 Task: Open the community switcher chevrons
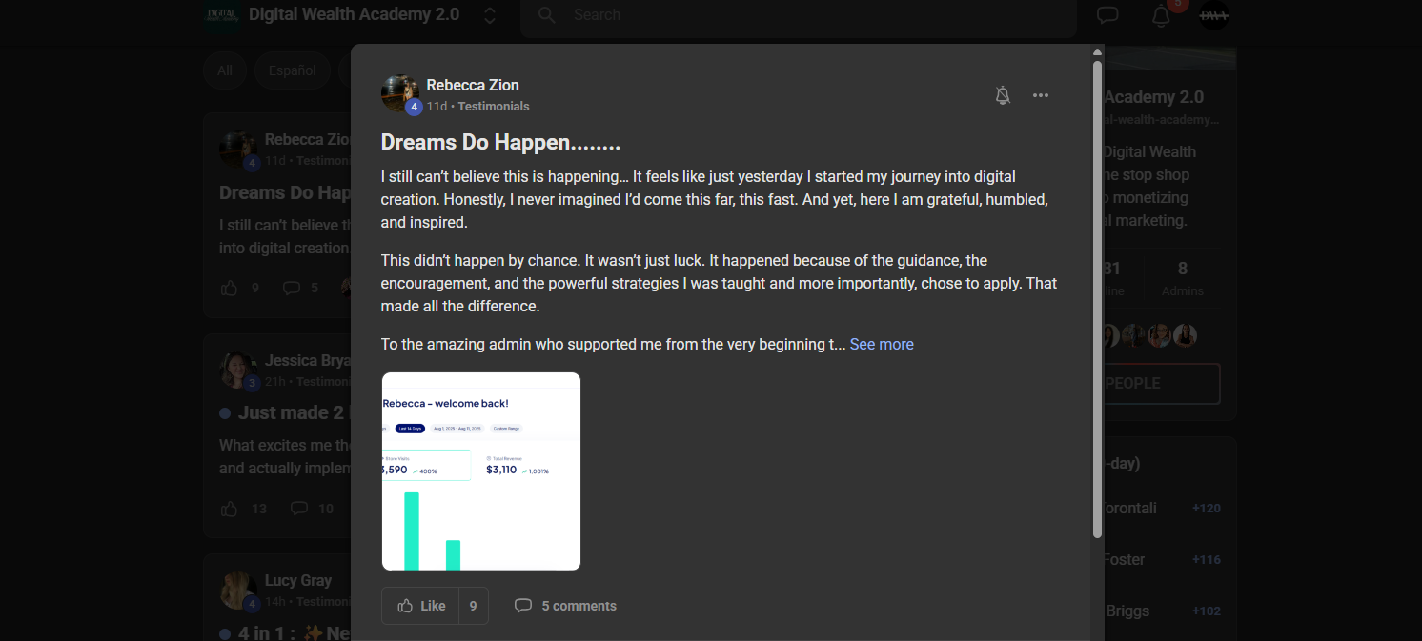[x=490, y=15]
